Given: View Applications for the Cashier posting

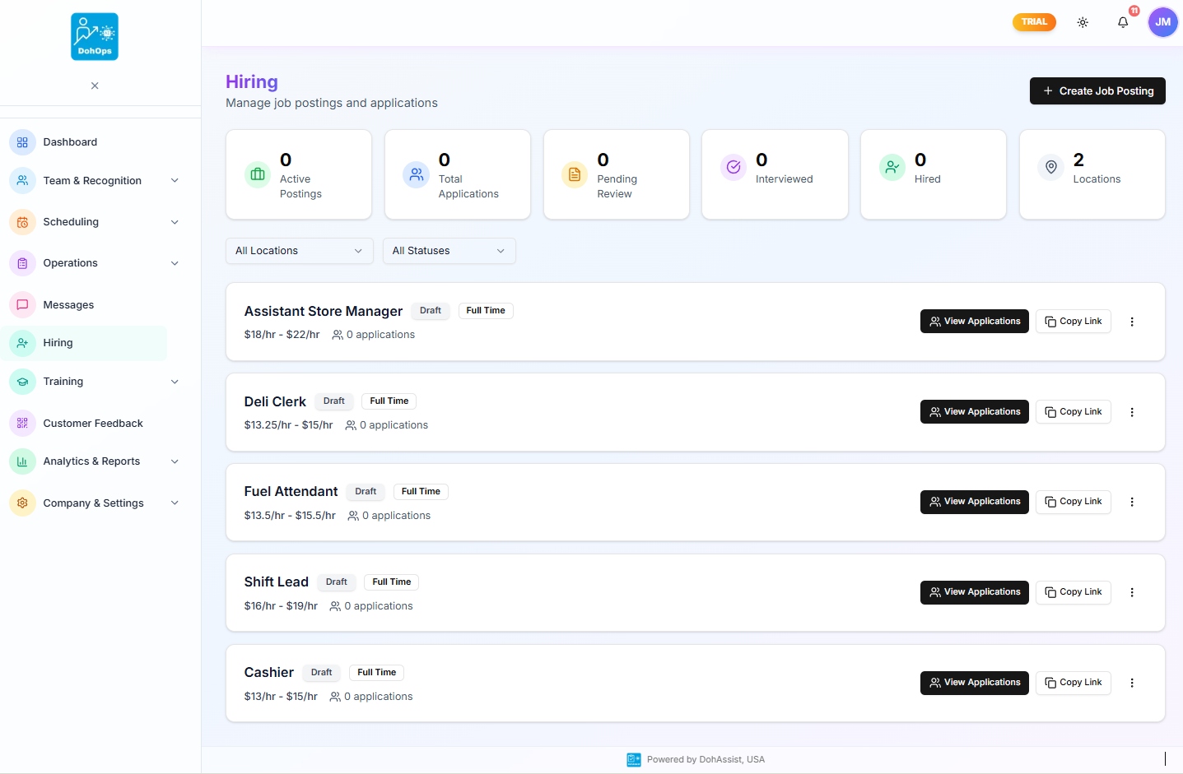Looking at the screenshot, I should click(x=974, y=683).
